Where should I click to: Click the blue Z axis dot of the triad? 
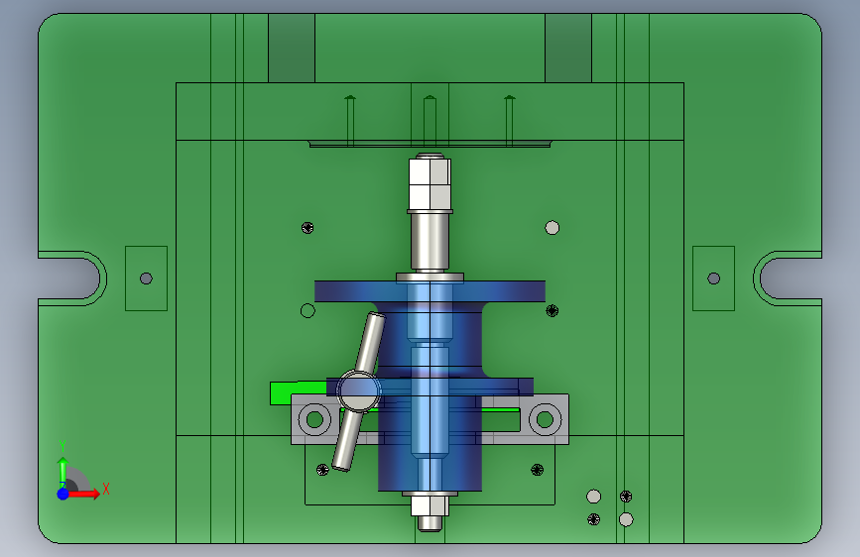62,494
